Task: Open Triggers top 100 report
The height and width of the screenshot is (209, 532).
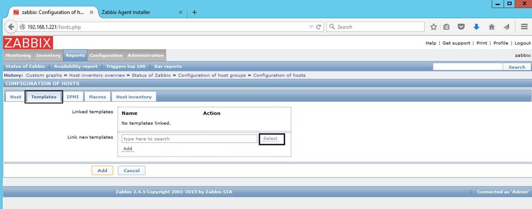Action: coord(126,66)
